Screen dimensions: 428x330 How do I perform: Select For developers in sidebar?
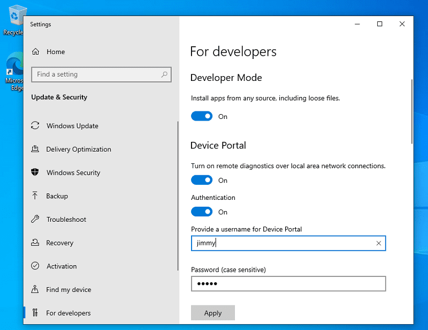[101, 313]
